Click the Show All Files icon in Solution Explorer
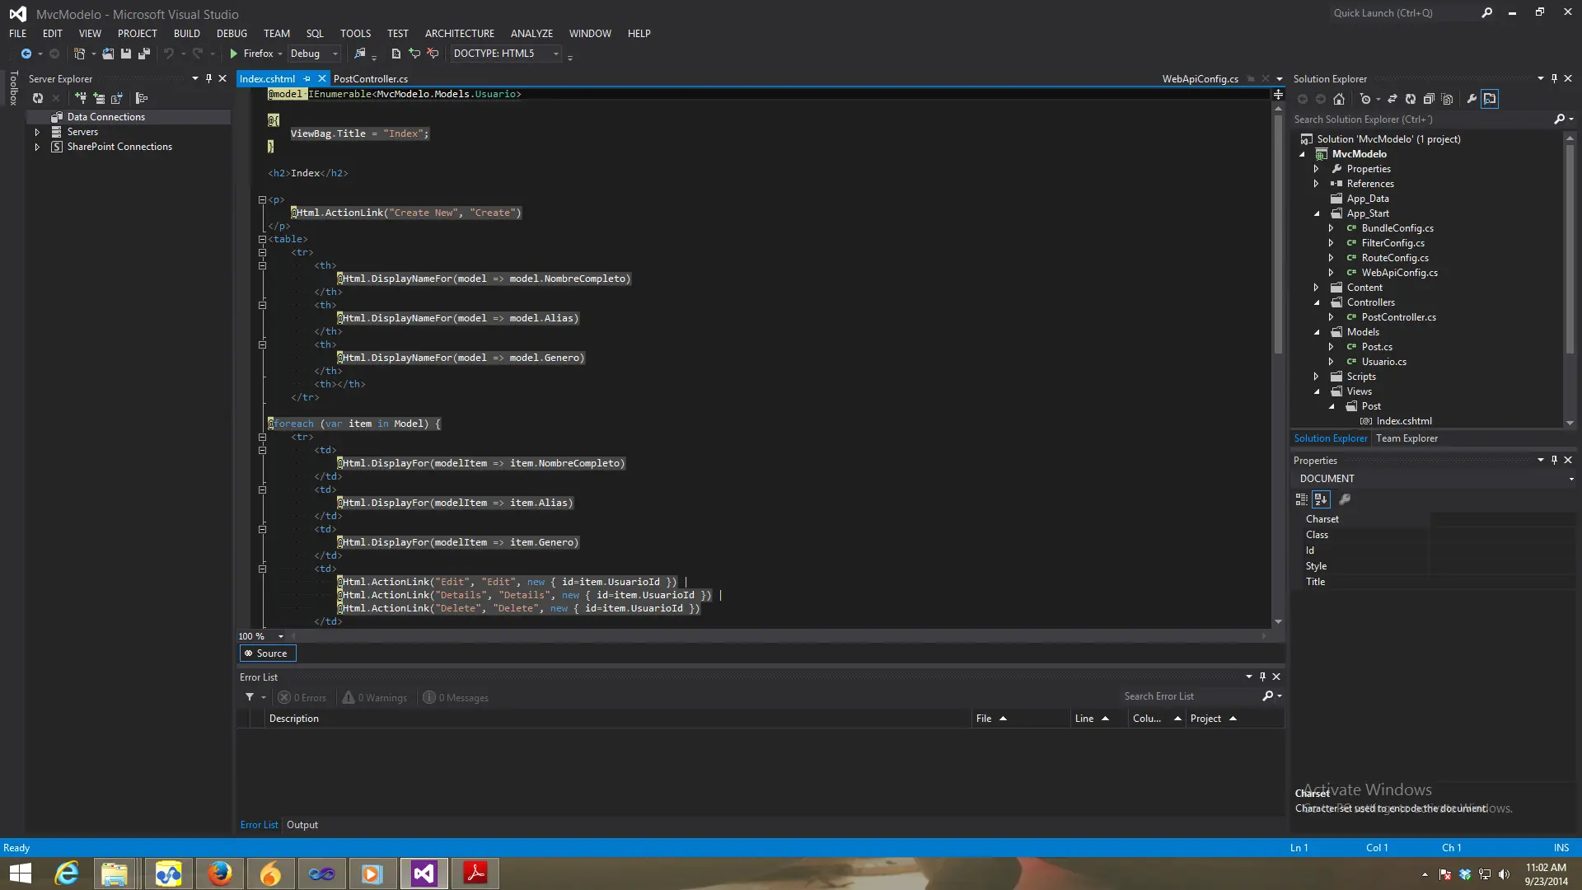1582x890 pixels. (1447, 99)
